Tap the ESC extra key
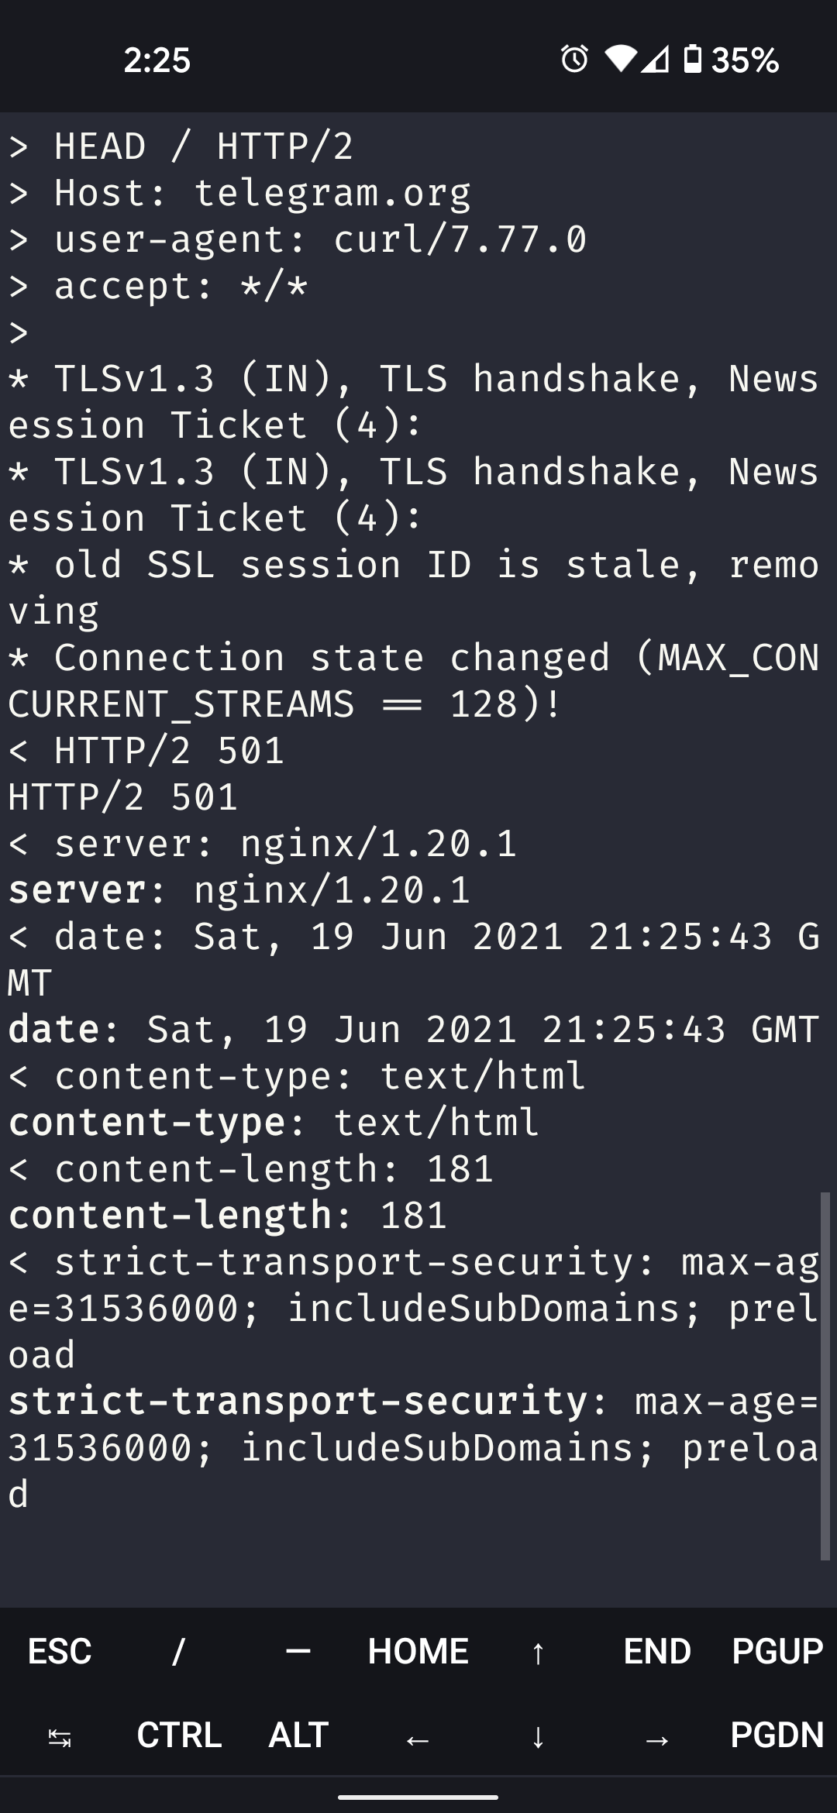This screenshot has width=837, height=1813. click(60, 1651)
